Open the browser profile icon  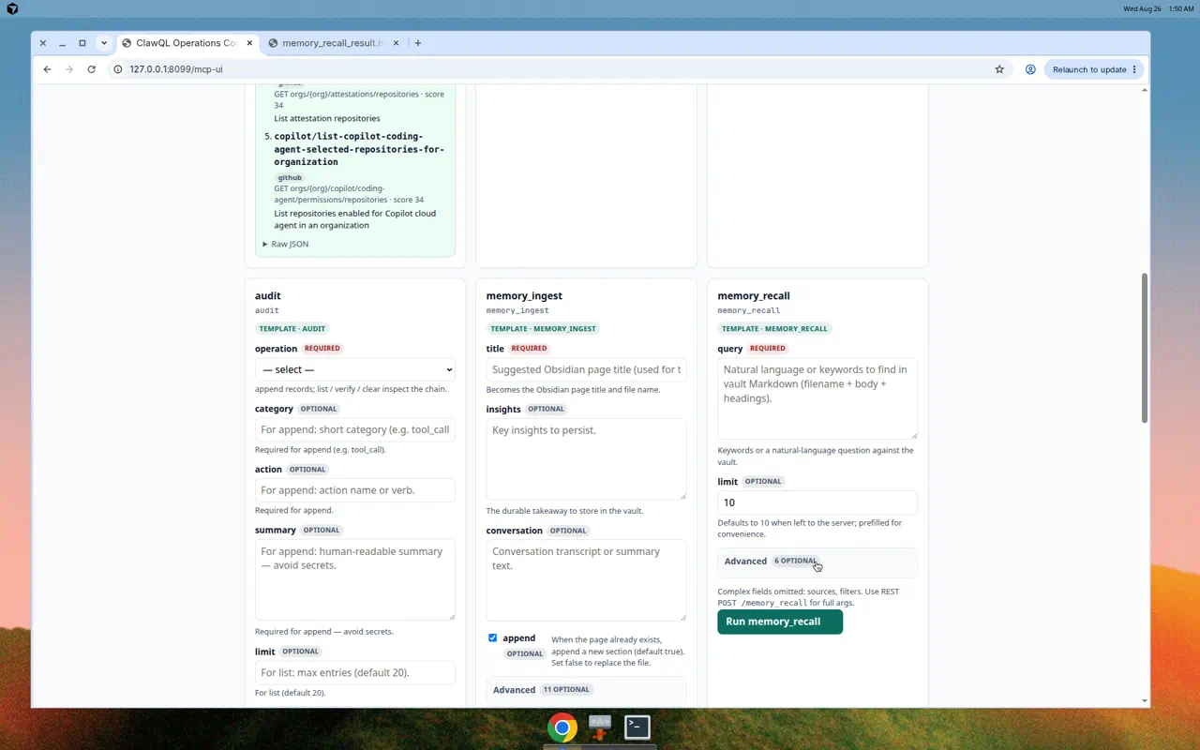click(1030, 69)
